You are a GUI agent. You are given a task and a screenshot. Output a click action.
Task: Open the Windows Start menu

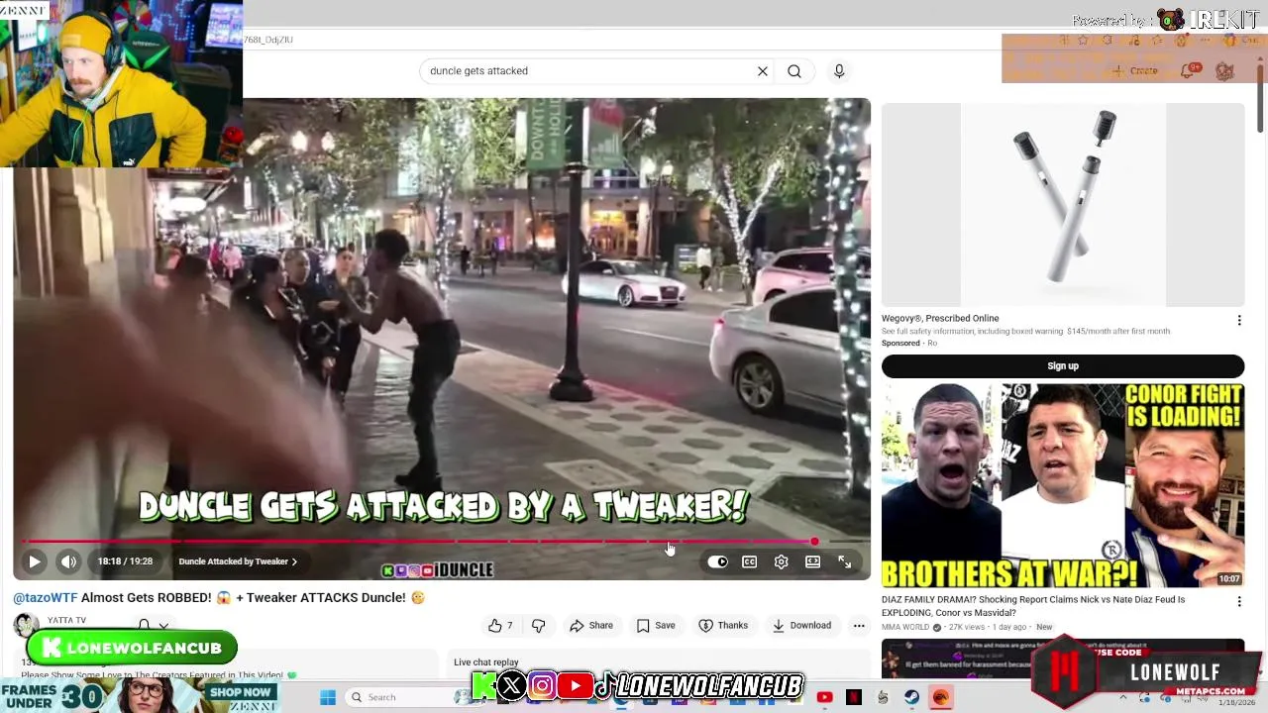pos(328,697)
